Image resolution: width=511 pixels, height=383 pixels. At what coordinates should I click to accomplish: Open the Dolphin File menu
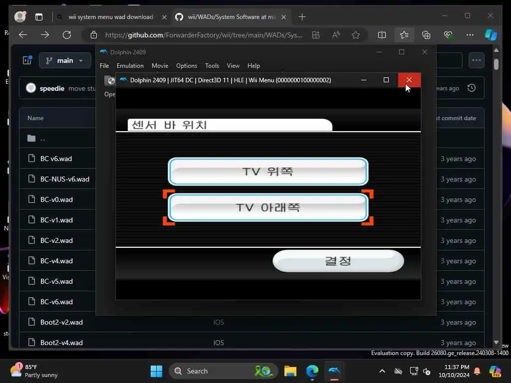coord(104,66)
